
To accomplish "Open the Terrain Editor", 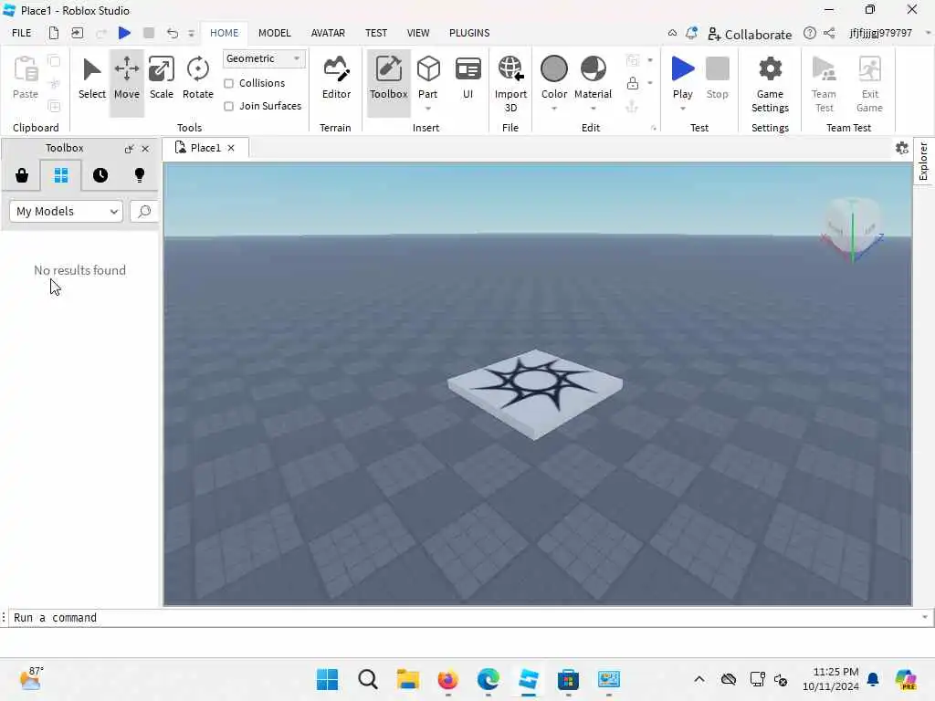I will pyautogui.click(x=336, y=79).
